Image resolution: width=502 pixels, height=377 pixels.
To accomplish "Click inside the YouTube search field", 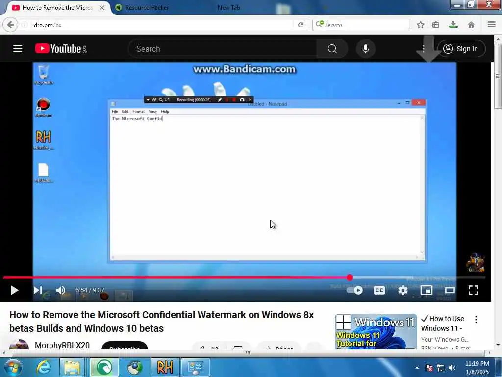I will pyautogui.click(x=223, y=49).
